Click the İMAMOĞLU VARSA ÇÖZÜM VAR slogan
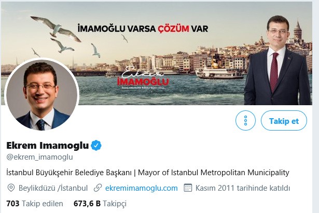The height and width of the screenshot is (213, 319). 143,29
